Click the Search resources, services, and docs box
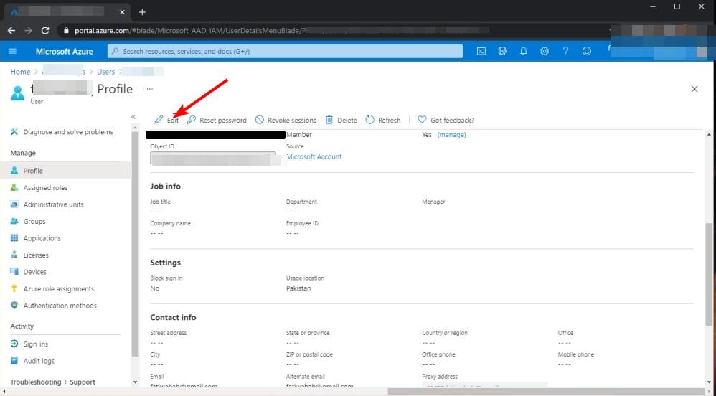The image size is (716, 396). 285,51
